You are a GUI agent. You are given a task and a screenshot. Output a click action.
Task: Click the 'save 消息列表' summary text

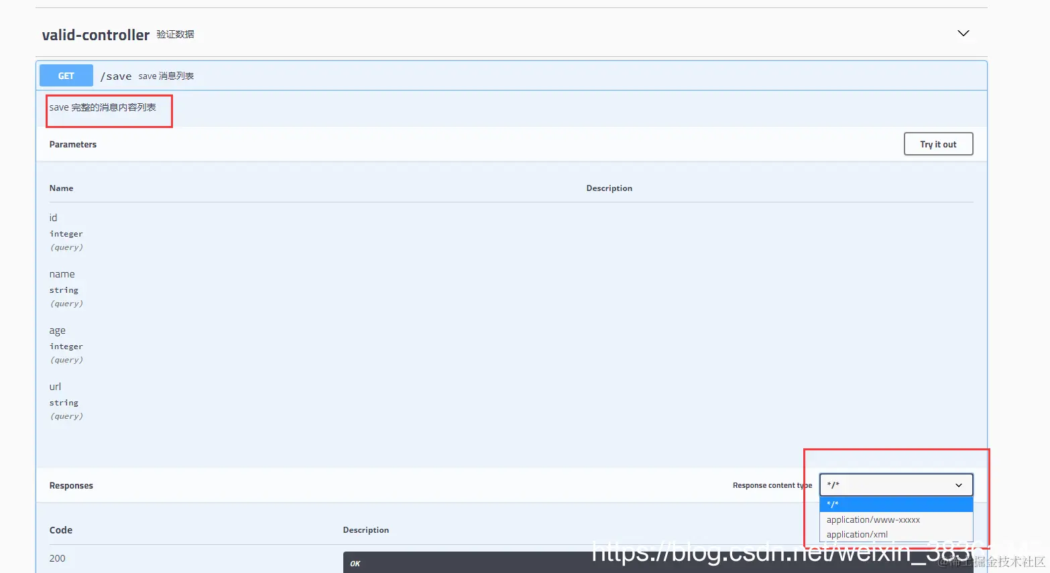[x=166, y=76]
